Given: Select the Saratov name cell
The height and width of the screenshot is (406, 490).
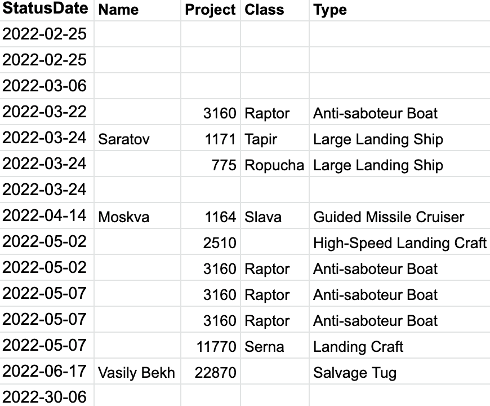Looking at the screenshot, I should [x=124, y=139].
